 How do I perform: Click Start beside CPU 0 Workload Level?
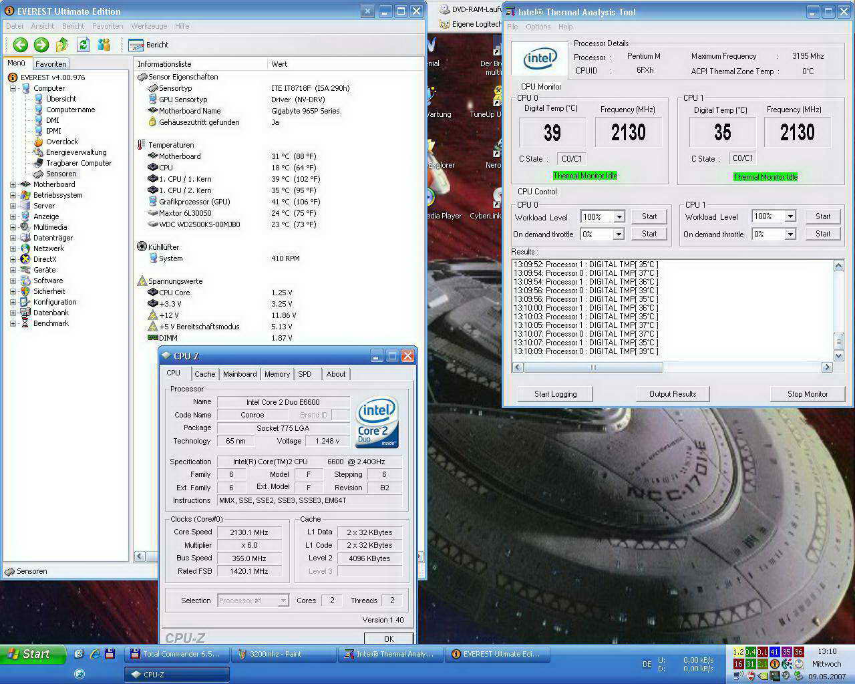(649, 216)
